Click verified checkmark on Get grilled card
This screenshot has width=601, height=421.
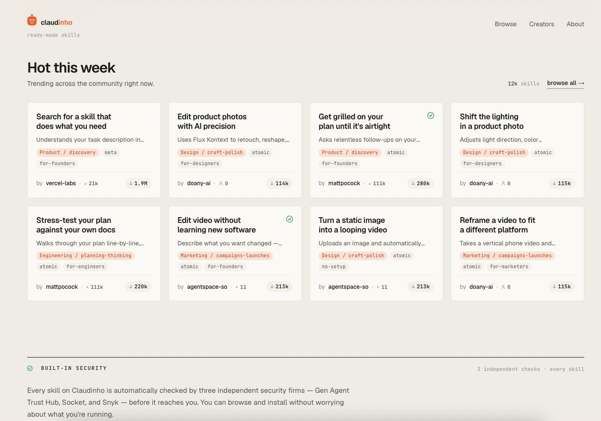pyautogui.click(x=431, y=116)
